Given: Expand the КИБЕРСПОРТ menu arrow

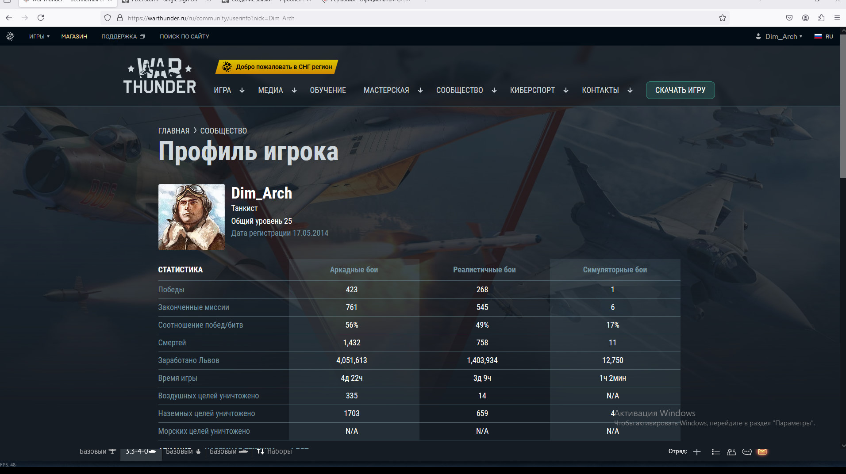Looking at the screenshot, I should pos(566,90).
